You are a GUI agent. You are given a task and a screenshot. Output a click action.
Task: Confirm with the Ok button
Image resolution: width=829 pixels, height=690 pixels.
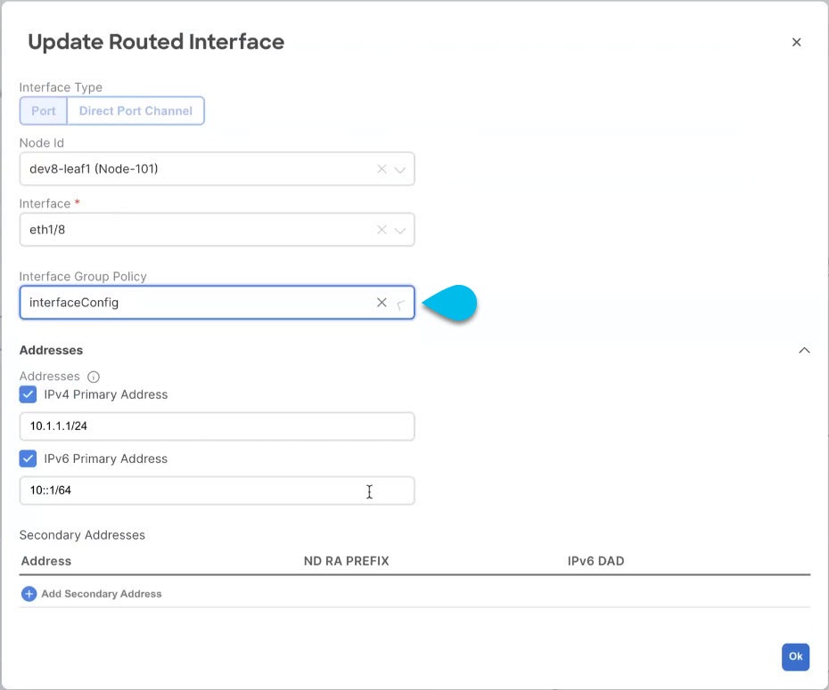pyautogui.click(x=796, y=657)
